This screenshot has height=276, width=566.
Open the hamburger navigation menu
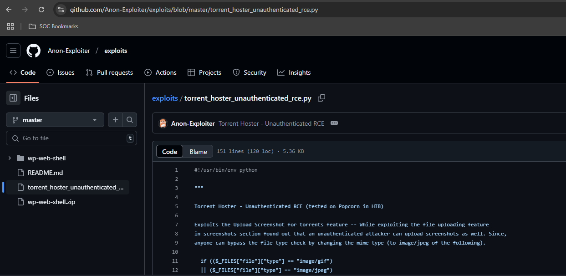[x=13, y=51]
